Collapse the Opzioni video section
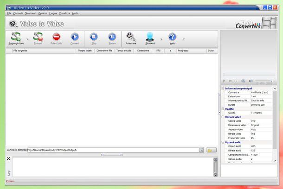 (x=223, y=117)
